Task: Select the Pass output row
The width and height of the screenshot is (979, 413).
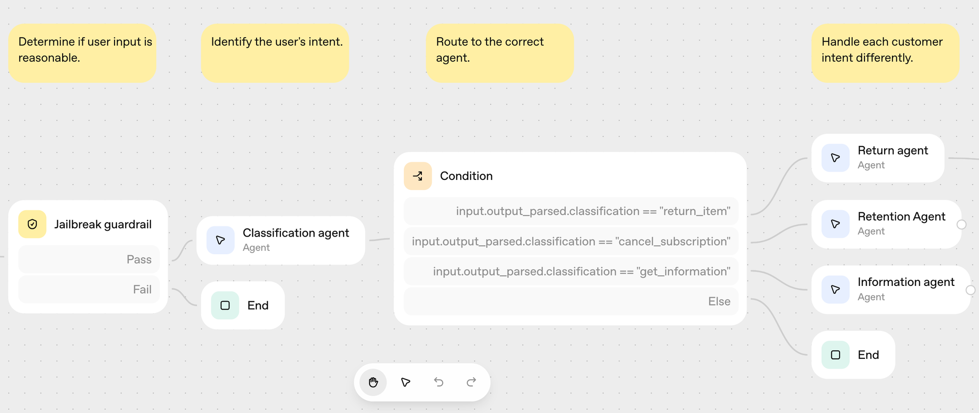Action: [x=89, y=260]
